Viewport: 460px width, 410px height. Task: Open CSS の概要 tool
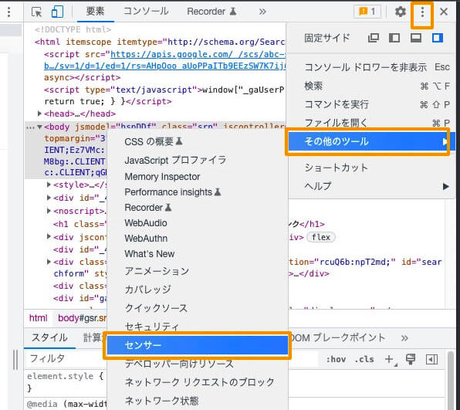[x=197, y=142]
